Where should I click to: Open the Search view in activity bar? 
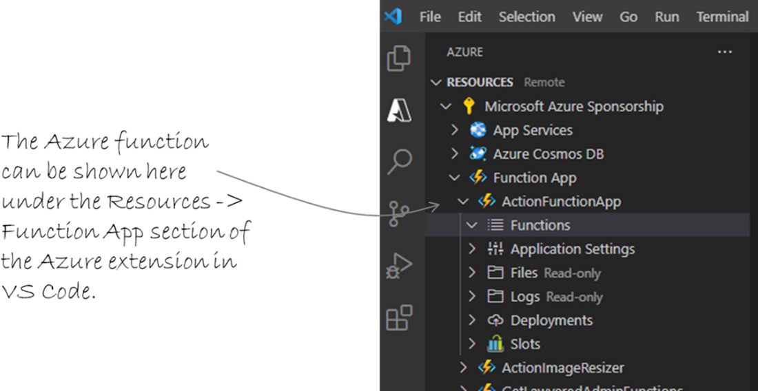pyautogui.click(x=400, y=162)
